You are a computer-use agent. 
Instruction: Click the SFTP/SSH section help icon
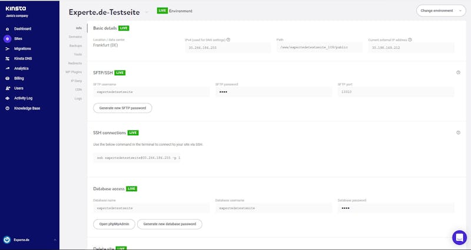point(458,72)
